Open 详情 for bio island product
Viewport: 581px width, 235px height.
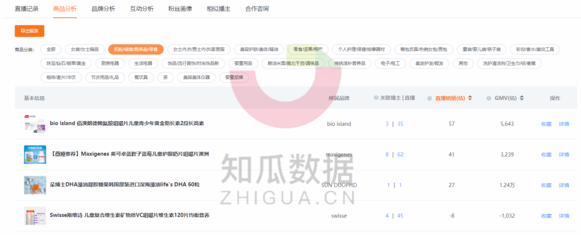(564, 124)
